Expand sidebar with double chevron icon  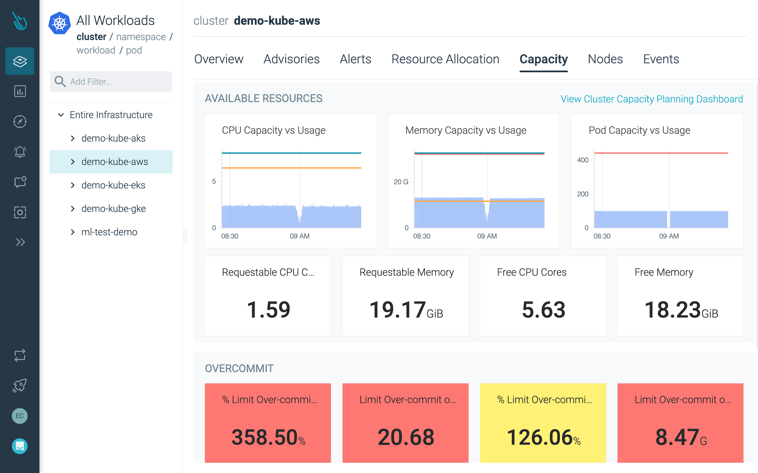coord(20,242)
